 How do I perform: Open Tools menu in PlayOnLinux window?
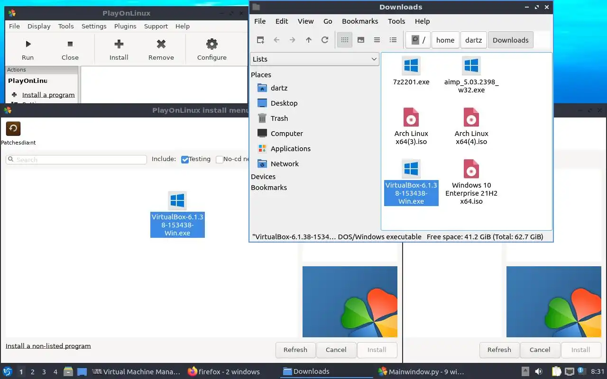pyautogui.click(x=66, y=27)
